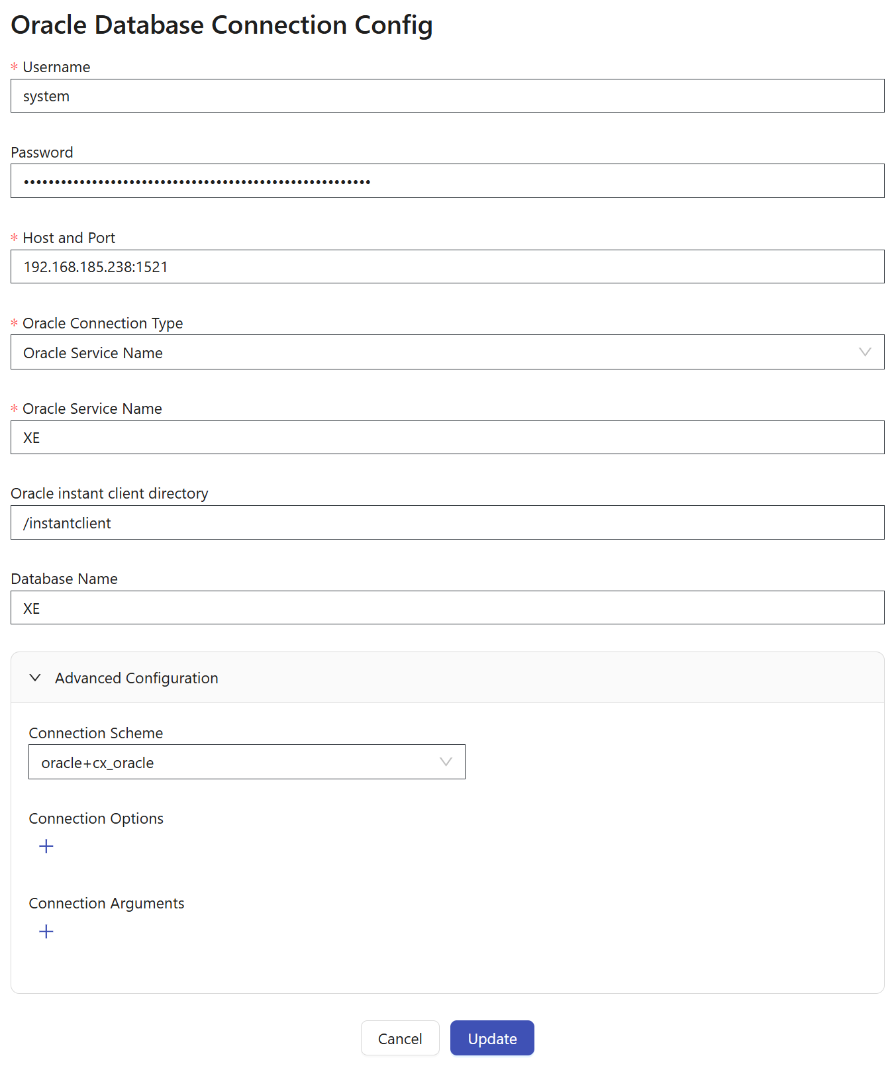Click into the masked Password field
Viewport: 894px width, 1068px height.
pyautogui.click(x=447, y=181)
